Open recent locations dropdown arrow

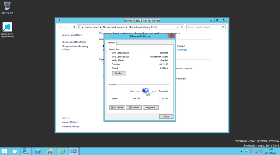70,27
